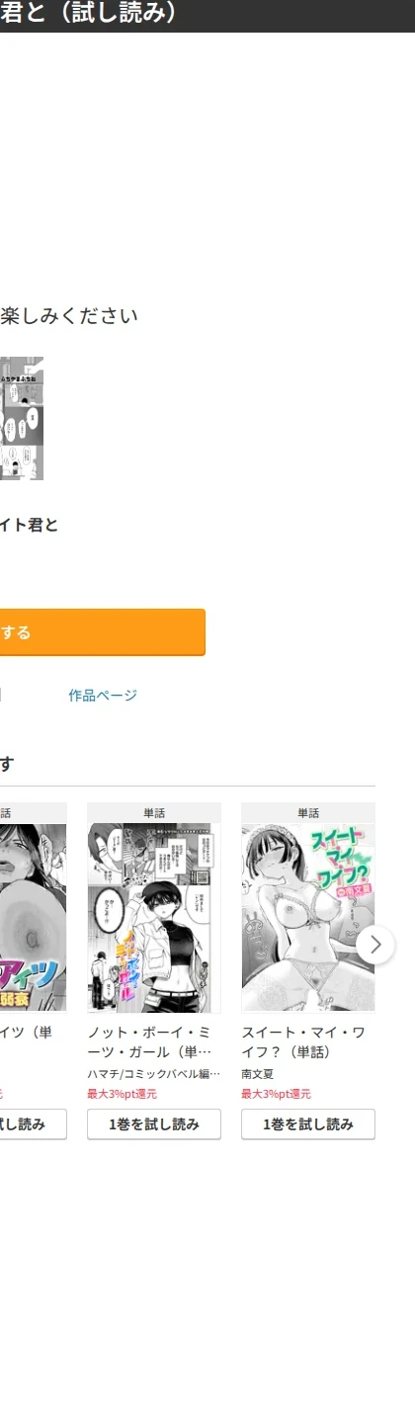Image resolution: width=415 pixels, height=1412 pixels.
Task: Open the partially visible leftmost cover image
Action: pos(34,918)
